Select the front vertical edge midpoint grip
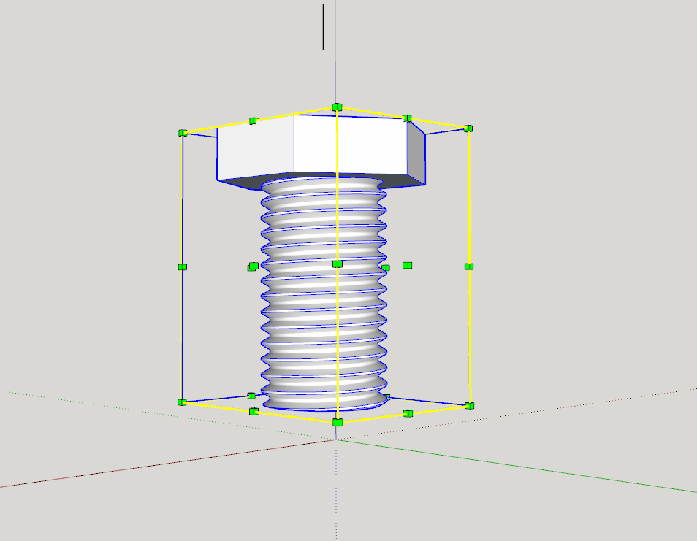697x541 pixels. (338, 264)
